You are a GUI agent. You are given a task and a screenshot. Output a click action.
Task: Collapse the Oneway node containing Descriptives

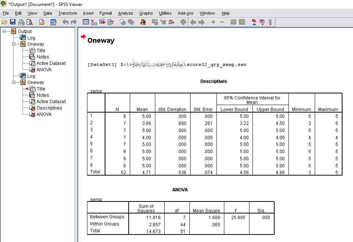14,83
